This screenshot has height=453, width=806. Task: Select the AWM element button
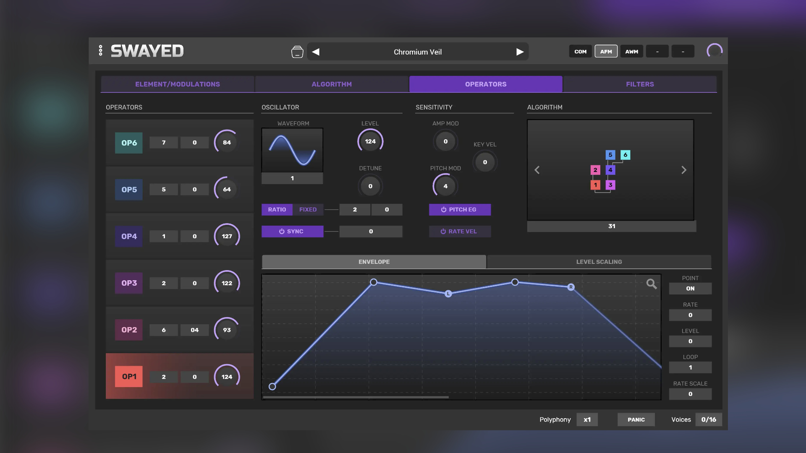pyautogui.click(x=631, y=52)
